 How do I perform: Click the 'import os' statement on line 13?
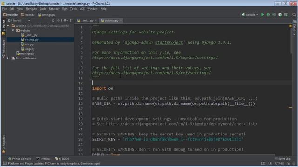tap(102, 88)
